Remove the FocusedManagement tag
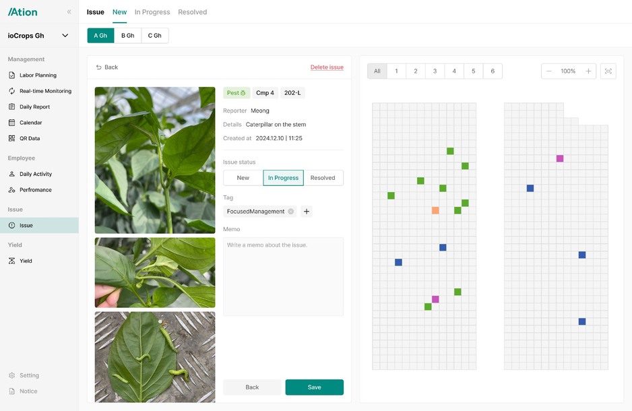This screenshot has width=632, height=411. [x=290, y=211]
